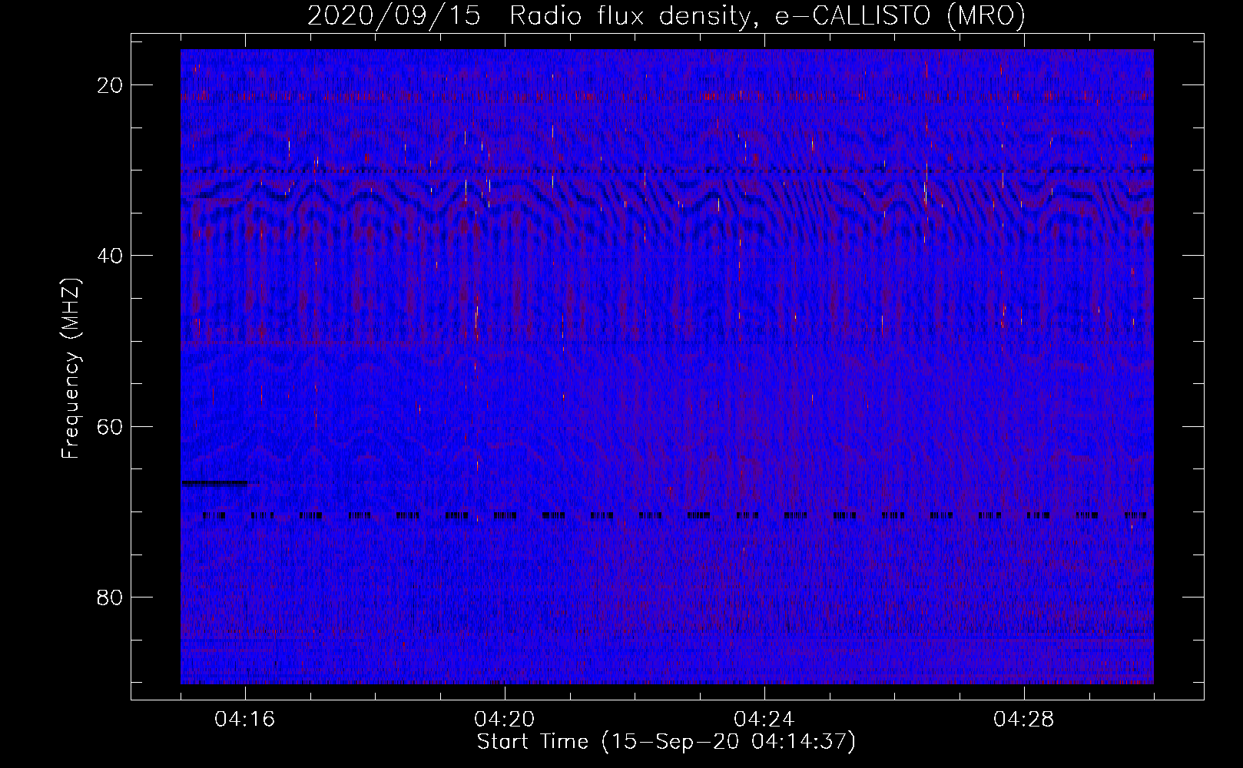Image resolution: width=1243 pixels, height=768 pixels.
Task: Click the date '2020/09/15' in the title
Action: click(x=394, y=17)
